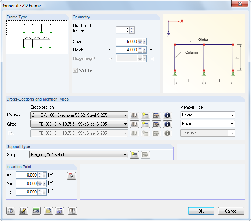Viewport: 251px width, 221px height.
Task: Open units and decimal places settings
Action: pos(36,211)
